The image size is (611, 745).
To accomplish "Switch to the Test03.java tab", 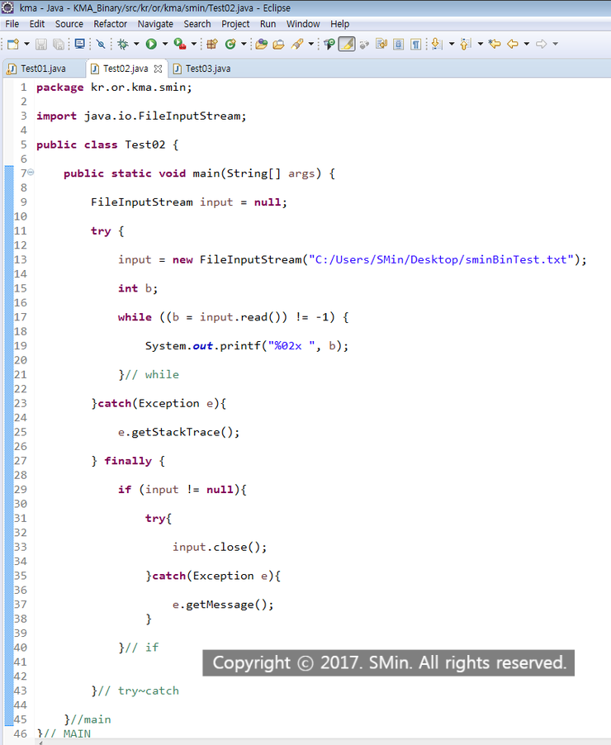I will pyautogui.click(x=207, y=69).
